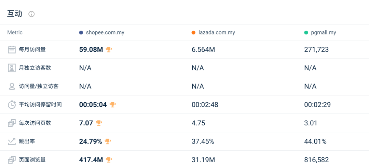The height and width of the screenshot is (168, 369).
Task: Click the pages icon for 页面浏览量
Action: [12, 159]
